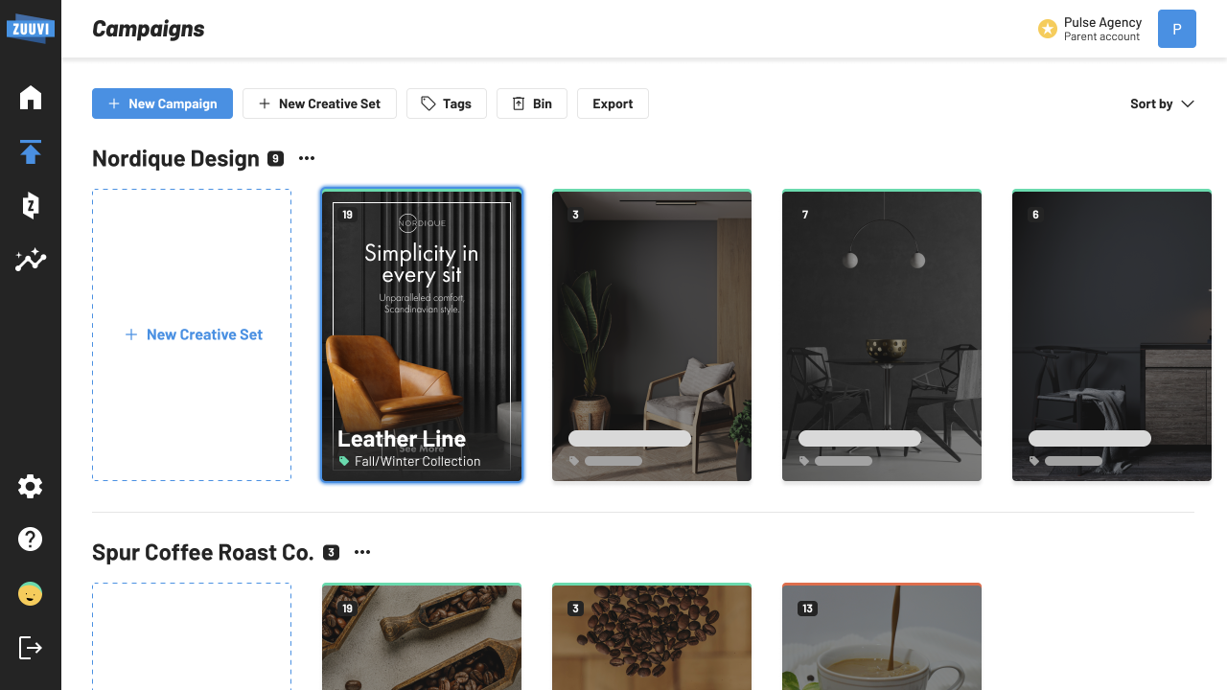The height and width of the screenshot is (690, 1227).
Task: Open the Leather Line creative set
Action: click(422, 335)
